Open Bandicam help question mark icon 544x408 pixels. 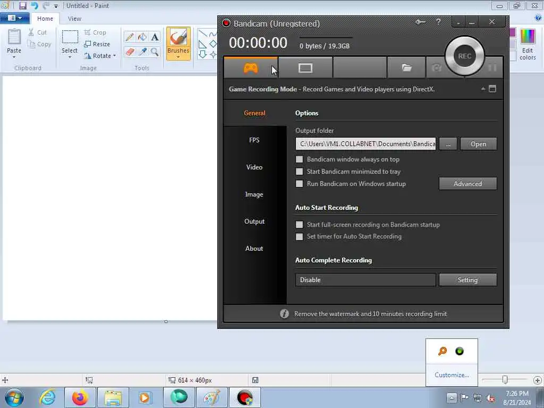(x=438, y=22)
